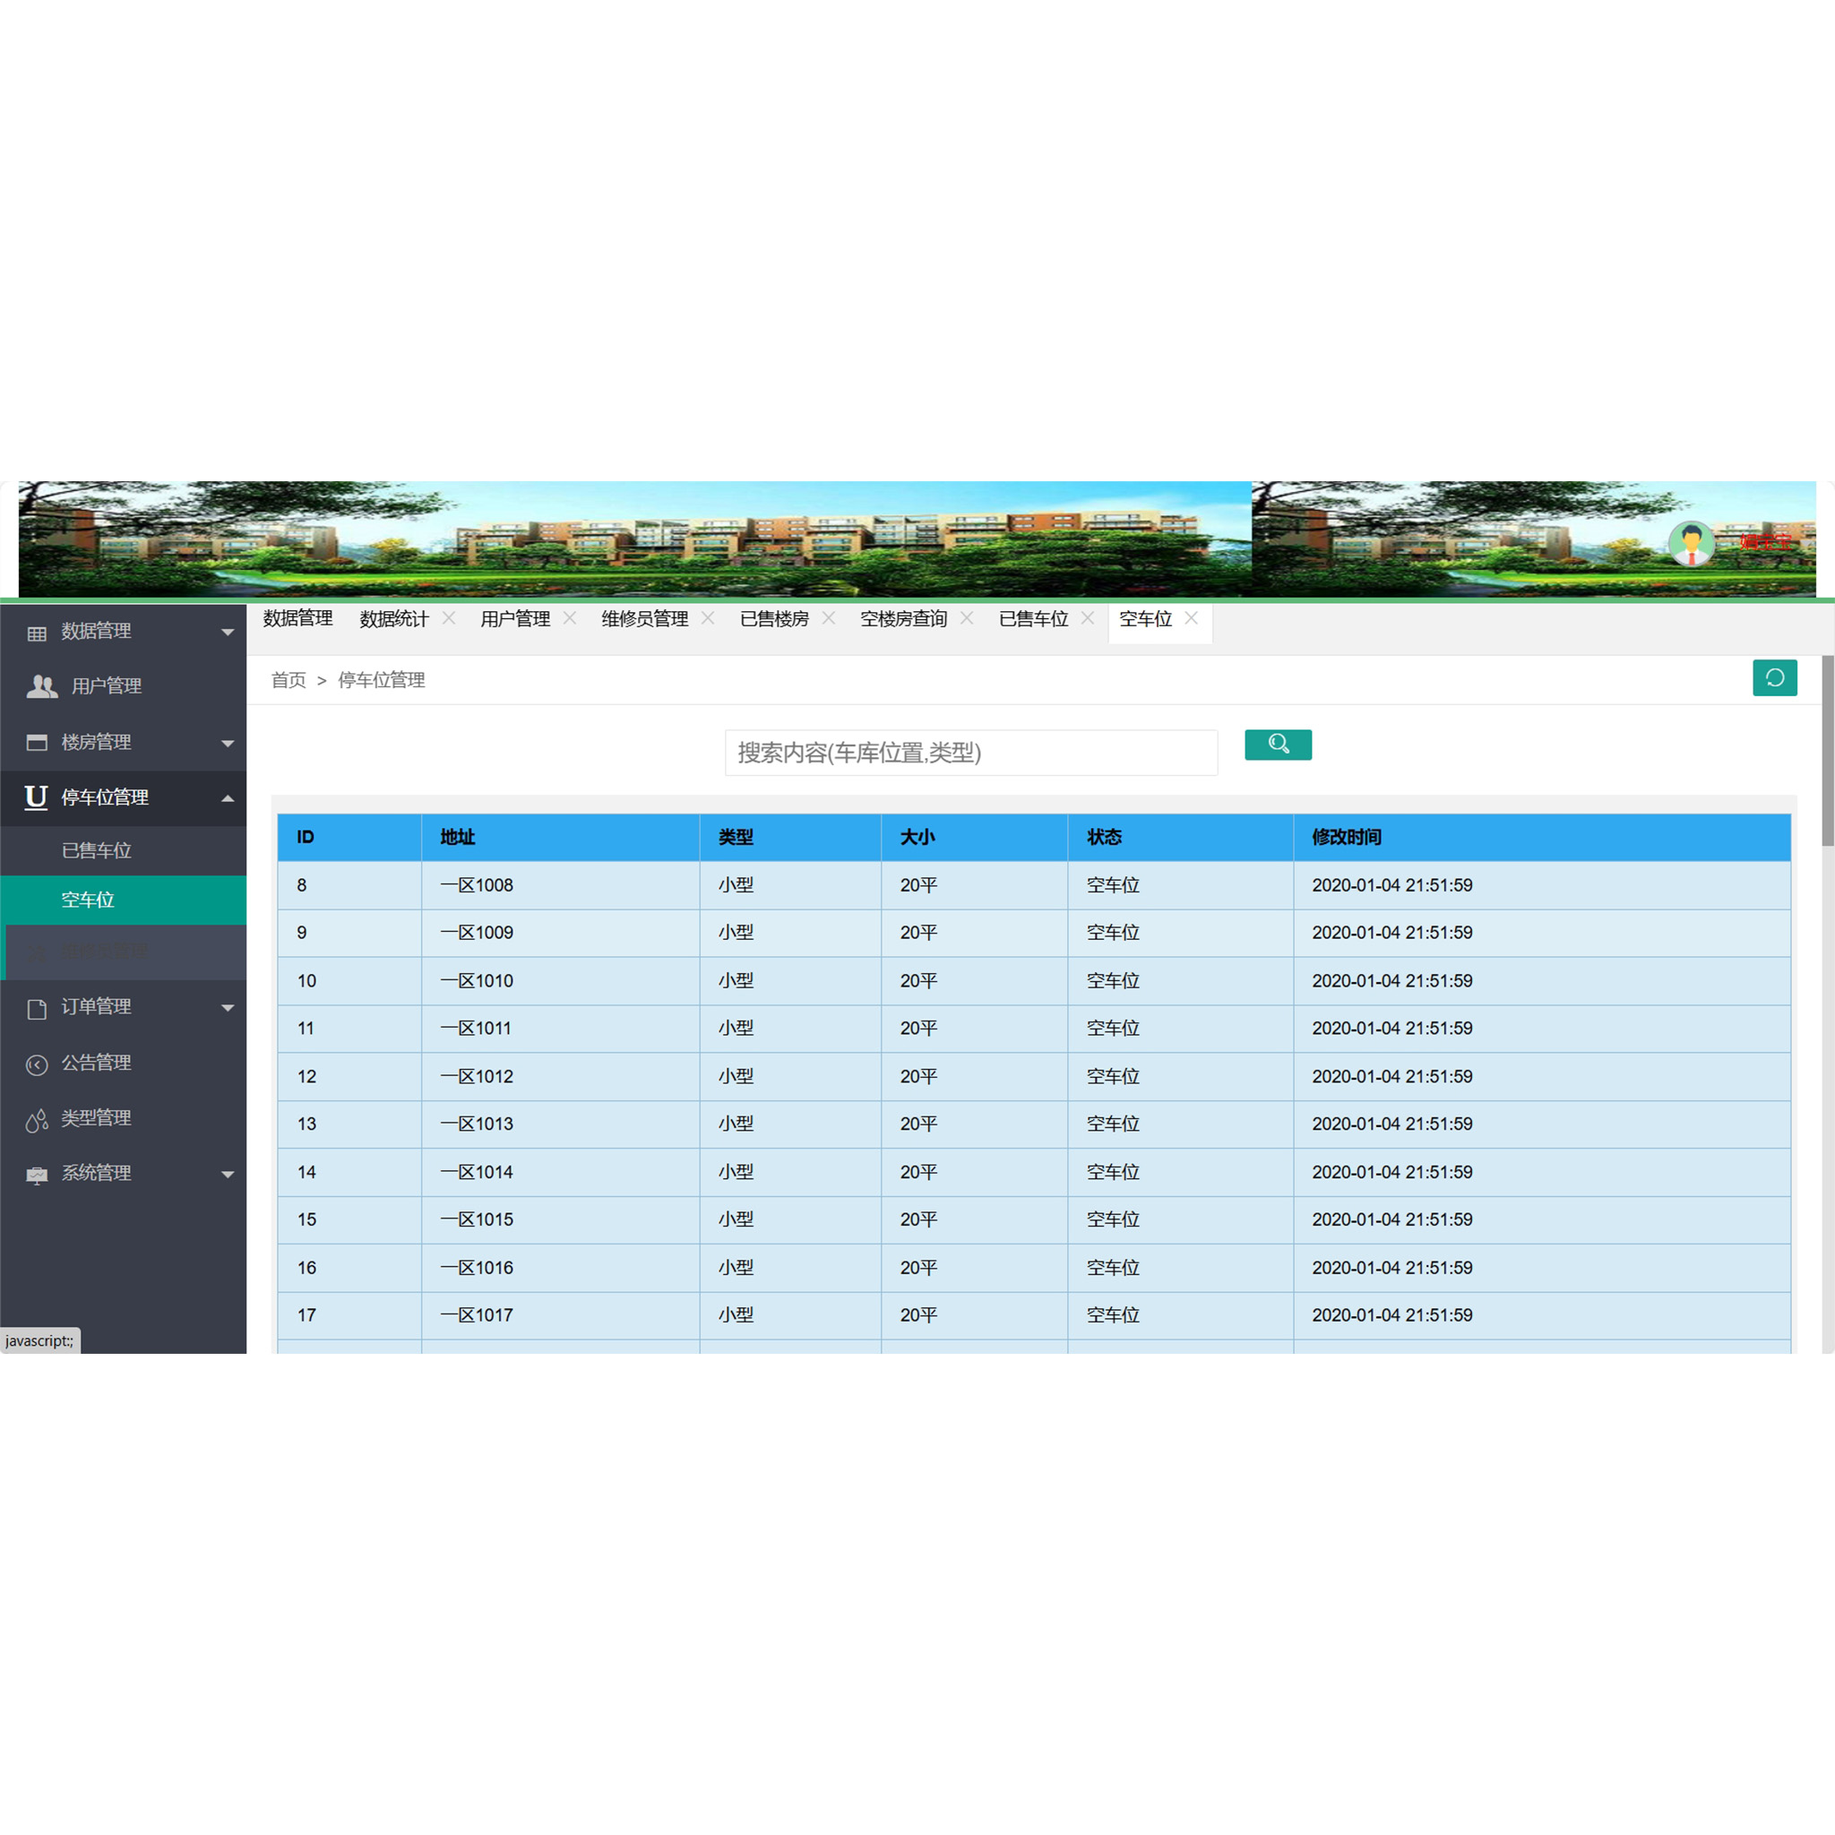The width and height of the screenshot is (1835, 1835).
Task: Switch to the 数据管理 tab
Action: click(297, 618)
